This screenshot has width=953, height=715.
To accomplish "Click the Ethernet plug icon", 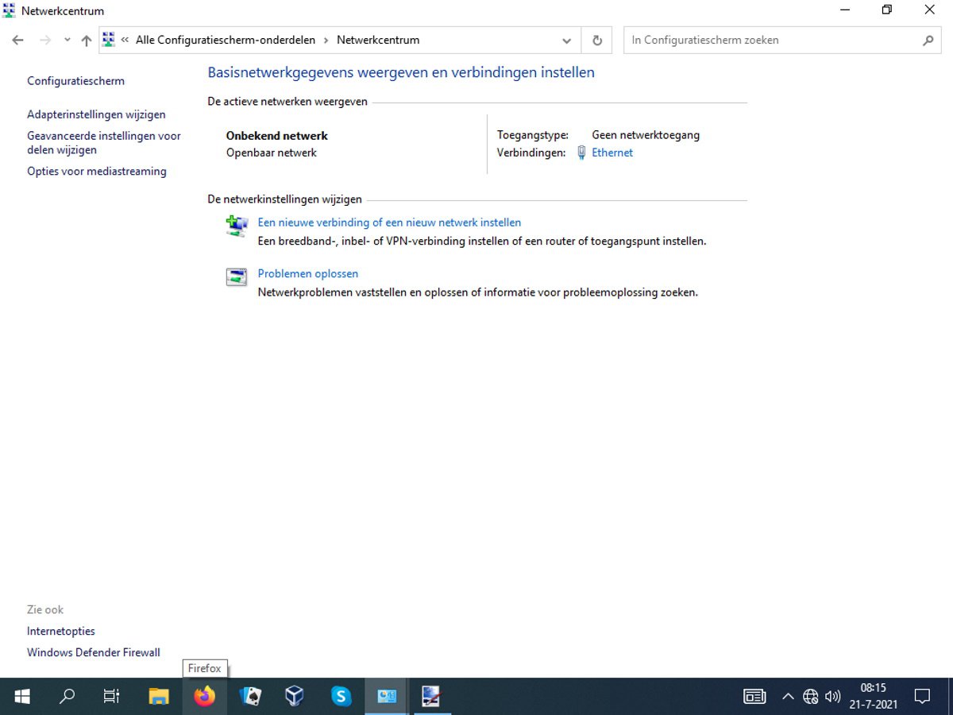I will [x=581, y=153].
